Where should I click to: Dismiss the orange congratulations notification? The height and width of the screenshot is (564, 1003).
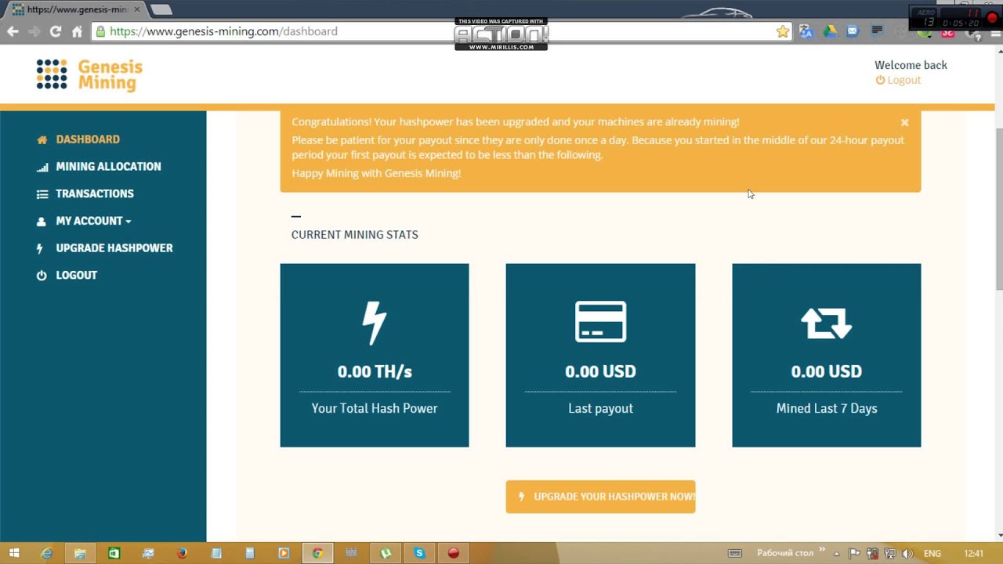click(904, 122)
